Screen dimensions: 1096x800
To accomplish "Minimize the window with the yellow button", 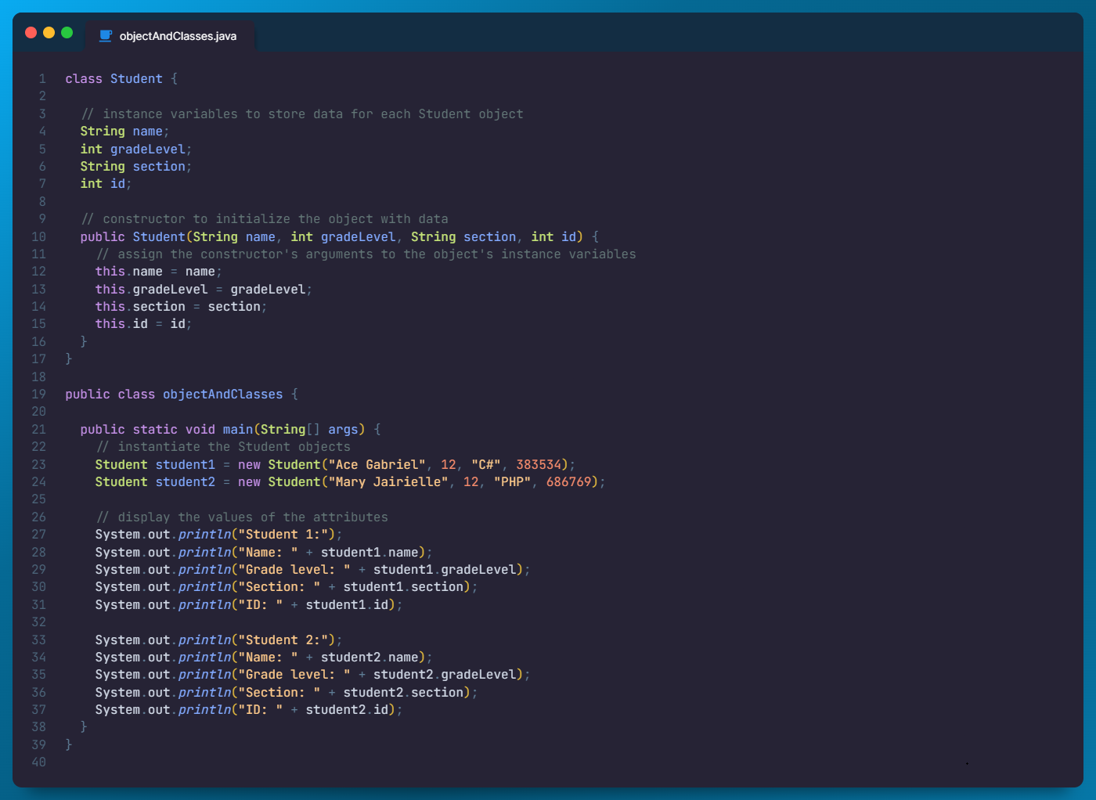I will 49,32.
